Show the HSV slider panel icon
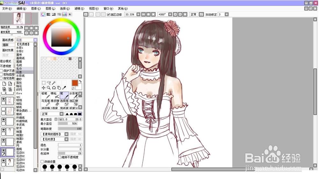Viewport: 319px width, 179px height. (x=54, y=14)
